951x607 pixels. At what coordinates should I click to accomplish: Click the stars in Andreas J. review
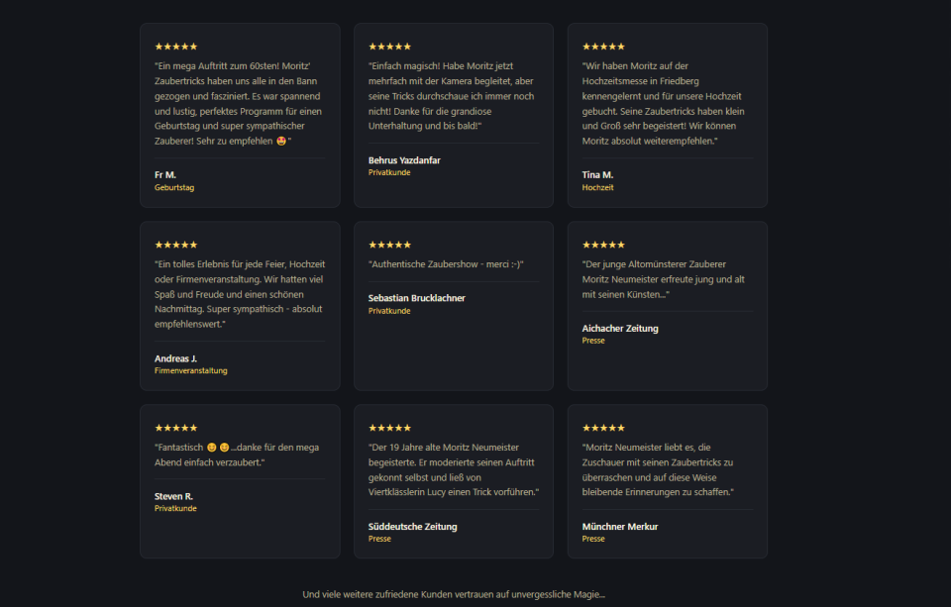click(176, 245)
